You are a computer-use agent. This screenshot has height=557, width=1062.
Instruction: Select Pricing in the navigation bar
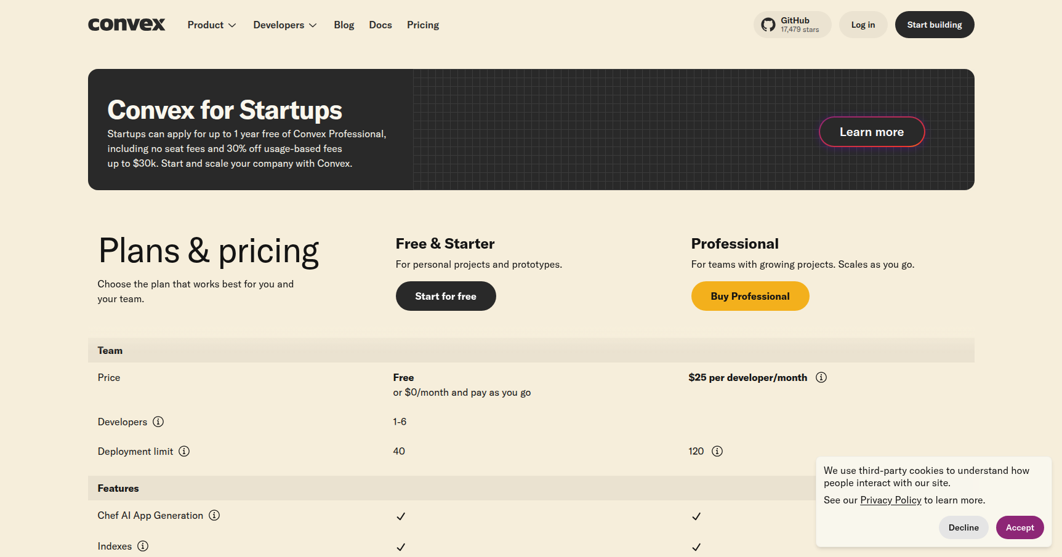(x=422, y=25)
